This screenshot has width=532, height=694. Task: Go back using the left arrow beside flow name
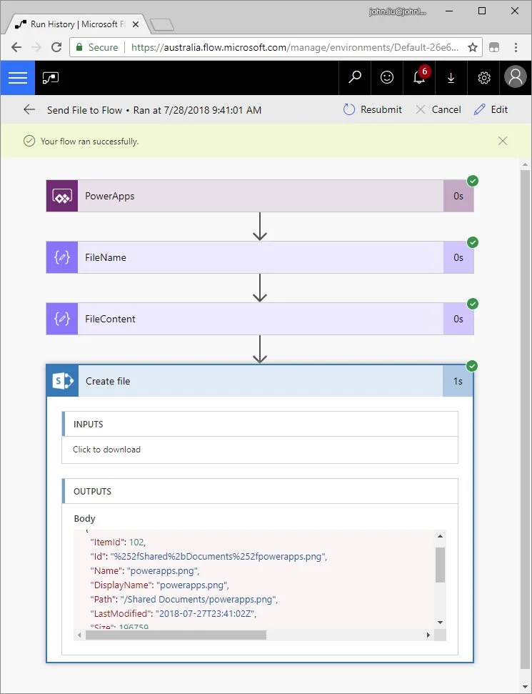(x=29, y=109)
